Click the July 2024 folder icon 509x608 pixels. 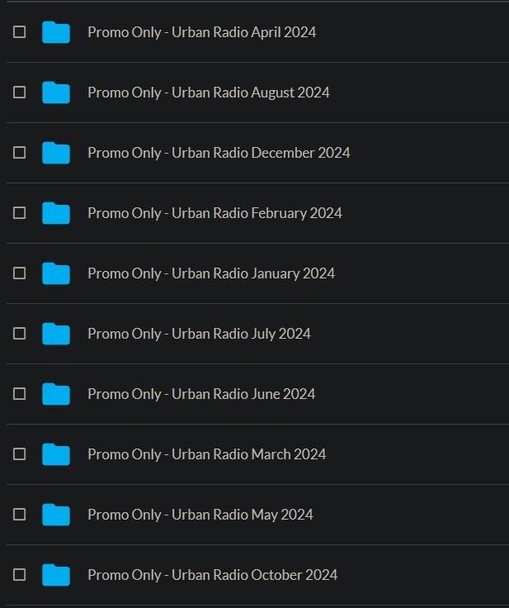[x=56, y=334]
